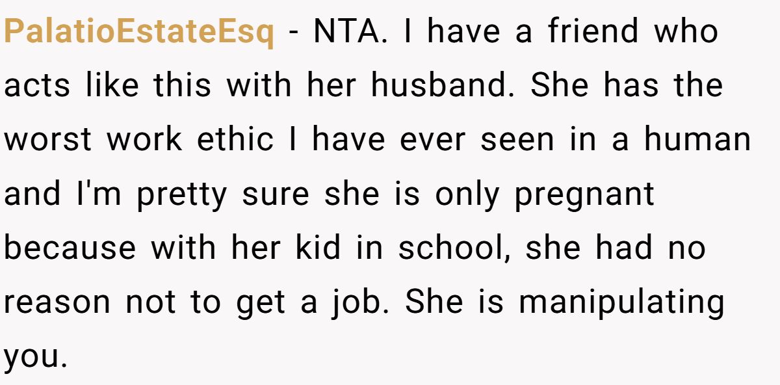Open the PalatioEstateEsq username link
This screenshot has height=385, width=780.
138,33
